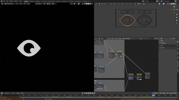This screenshot has width=179, height=100.
Task: Select material preview shading in right viewport
Action: (x=174, y=4)
